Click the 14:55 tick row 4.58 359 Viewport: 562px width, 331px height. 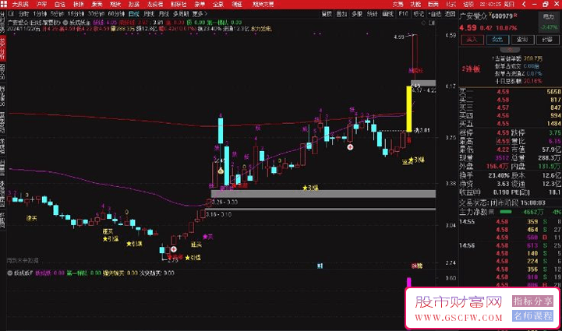[510, 222]
